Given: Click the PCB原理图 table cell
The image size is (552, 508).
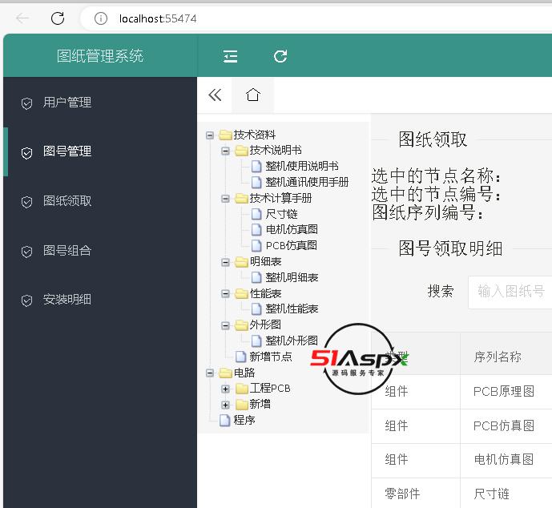Looking at the screenshot, I should click(x=504, y=392).
